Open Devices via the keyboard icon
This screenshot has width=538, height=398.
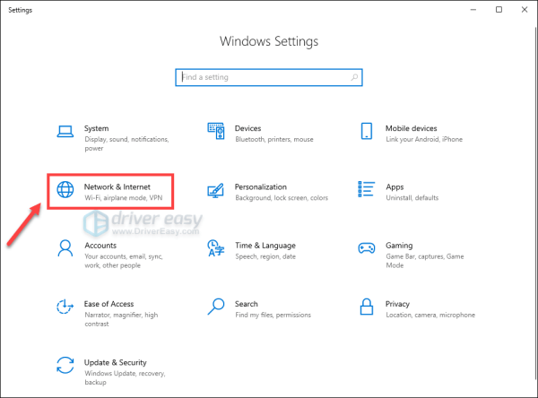pyautogui.click(x=215, y=133)
